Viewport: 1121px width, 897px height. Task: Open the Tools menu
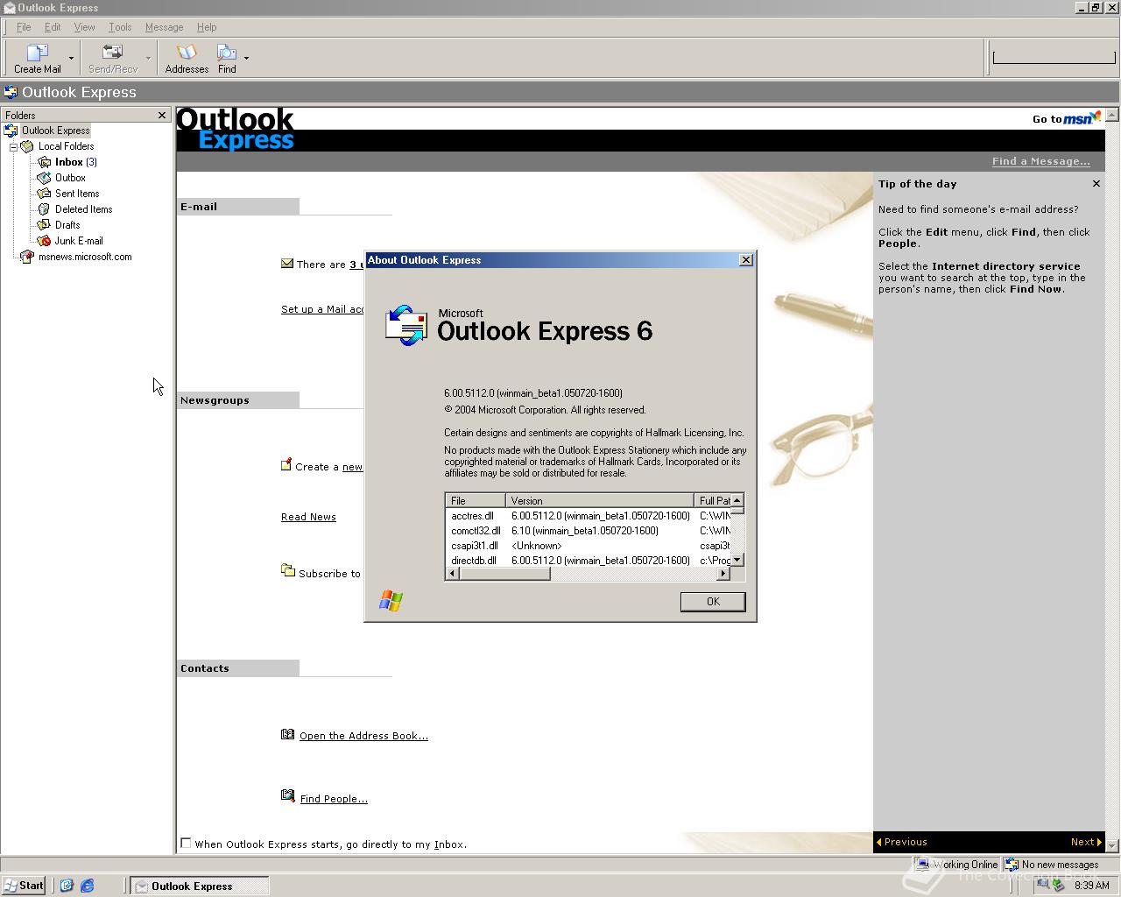coord(120,27)
